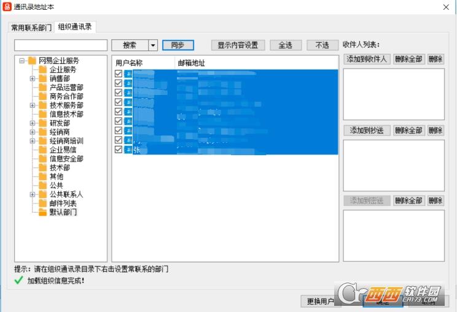Click the open folder icon beside 默认部门
Viewport: 457px width, 312px height.
[43, 212]
